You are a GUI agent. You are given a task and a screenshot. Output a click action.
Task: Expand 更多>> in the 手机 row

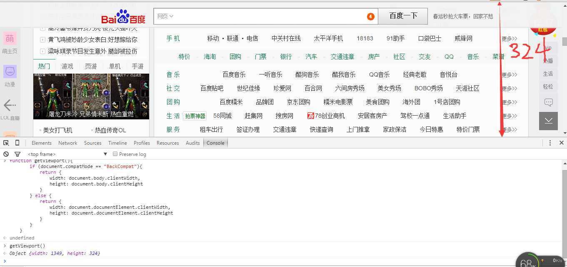point(510,38)
